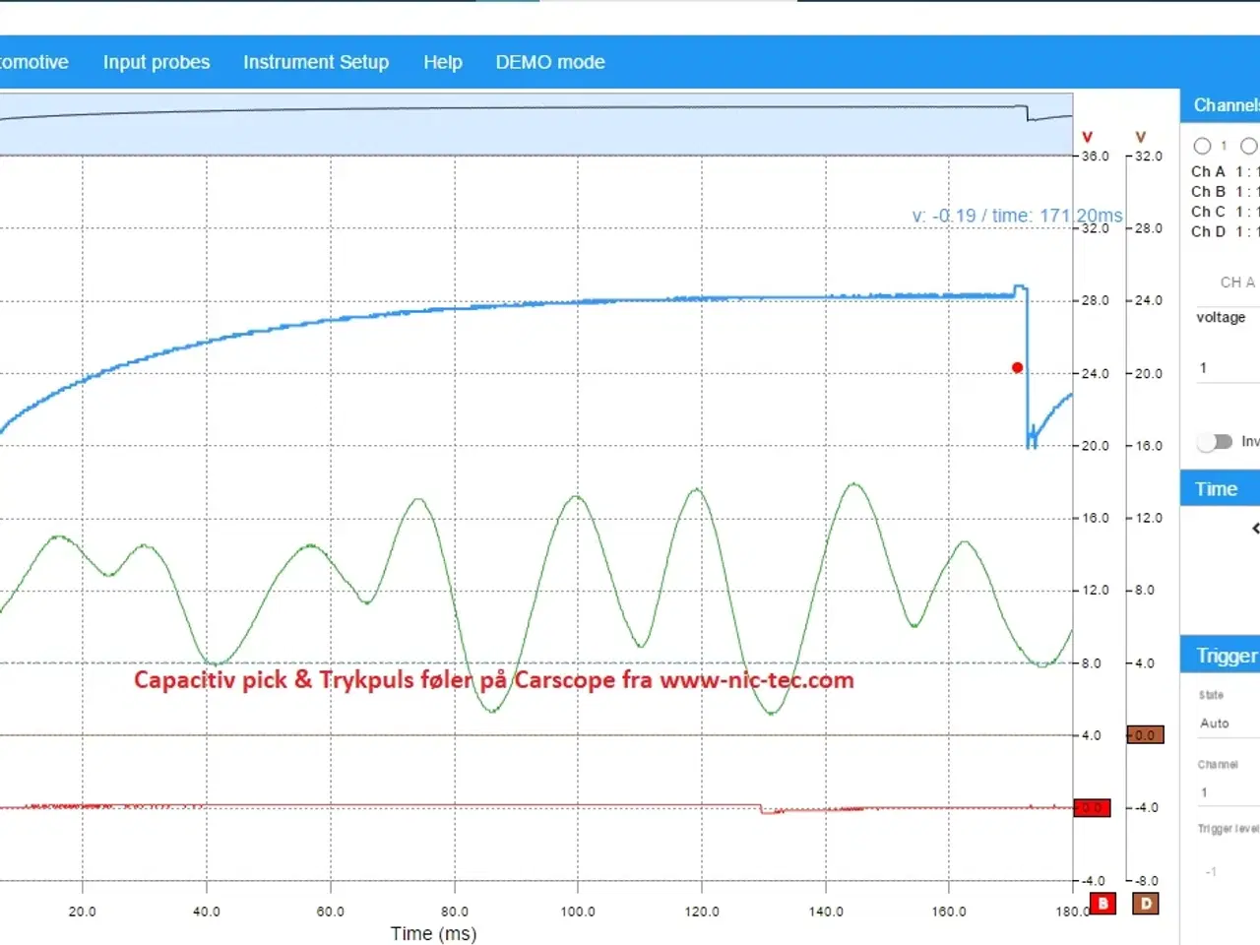Click the brown D channel axis badge

tap(1146, 903)
